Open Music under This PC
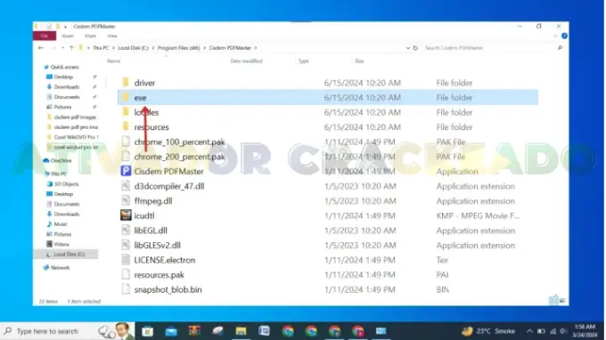Viewport: 606px width, 340px height. coord(61,224)
